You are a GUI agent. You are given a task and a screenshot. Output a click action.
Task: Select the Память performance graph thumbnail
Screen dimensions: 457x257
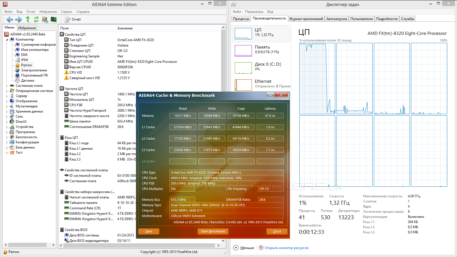point(243,51)
